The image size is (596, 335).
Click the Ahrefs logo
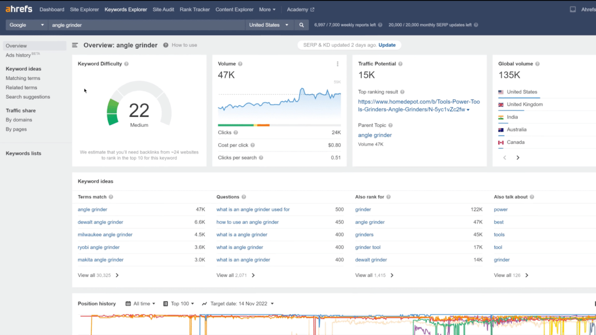point(19,9)
